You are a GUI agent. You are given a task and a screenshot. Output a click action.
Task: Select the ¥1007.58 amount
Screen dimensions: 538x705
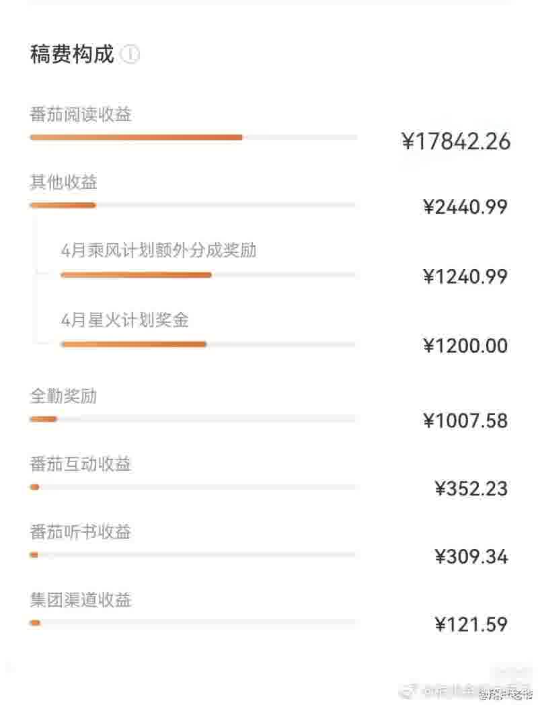465,421
